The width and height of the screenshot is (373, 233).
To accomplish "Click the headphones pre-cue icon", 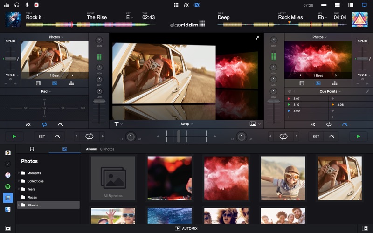I will point(17,5).
